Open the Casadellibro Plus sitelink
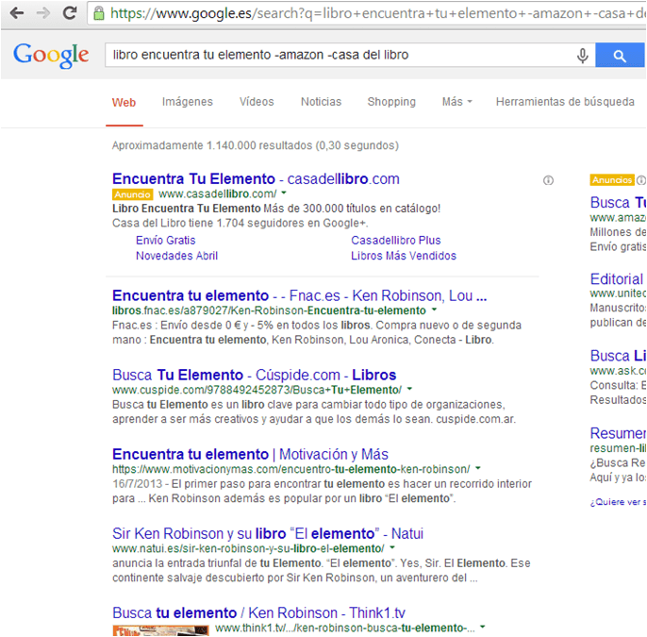The height and width of the screenshot is (637, 647). 396,241
